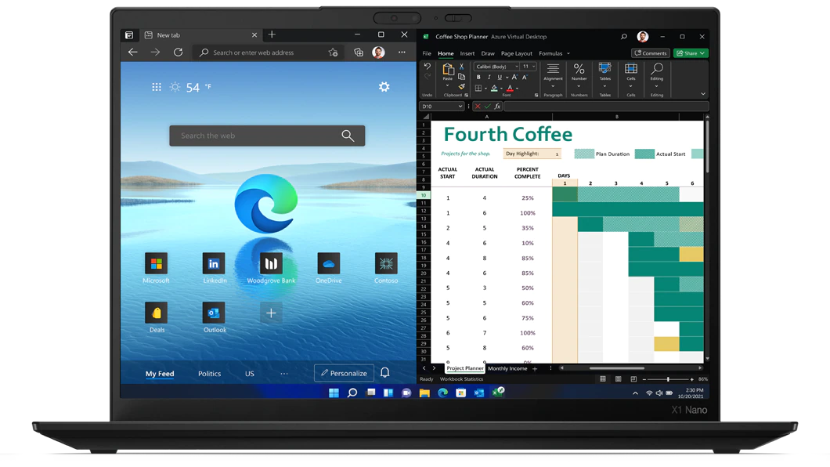Toggle Underline formatting in Excel
The image size is (830, 467).
pyautogui.click(x=499, y=78)
